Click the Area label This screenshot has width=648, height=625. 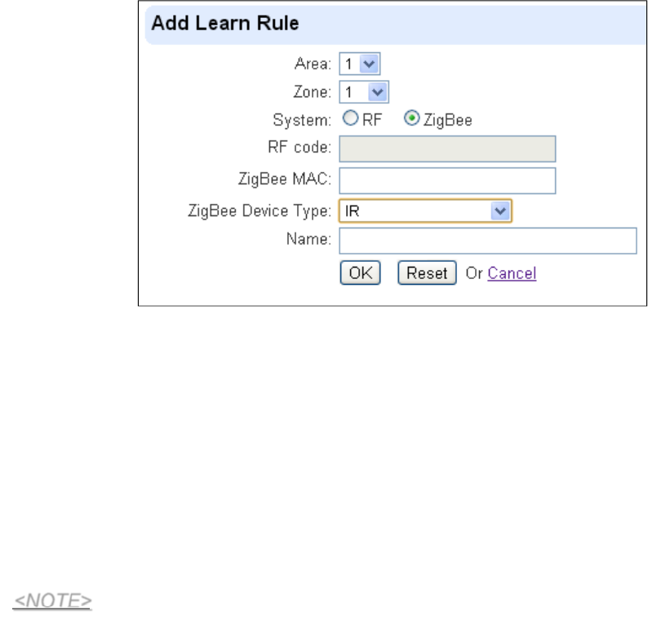pyautogui.click(x=313, y=64)
